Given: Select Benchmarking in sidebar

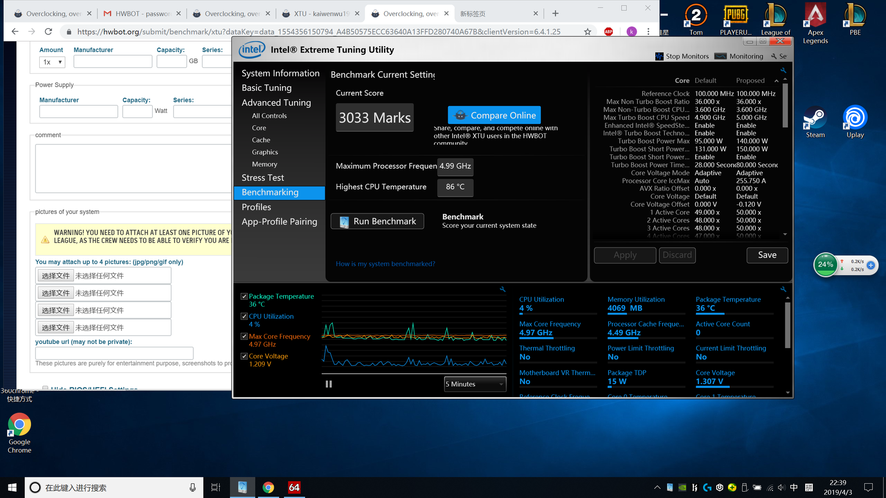Looking at the screenshot, I should [x=279, y=192].
